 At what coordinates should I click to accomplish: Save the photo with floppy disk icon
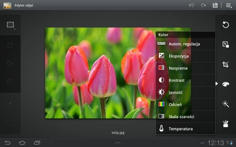(x=215, y=5)
